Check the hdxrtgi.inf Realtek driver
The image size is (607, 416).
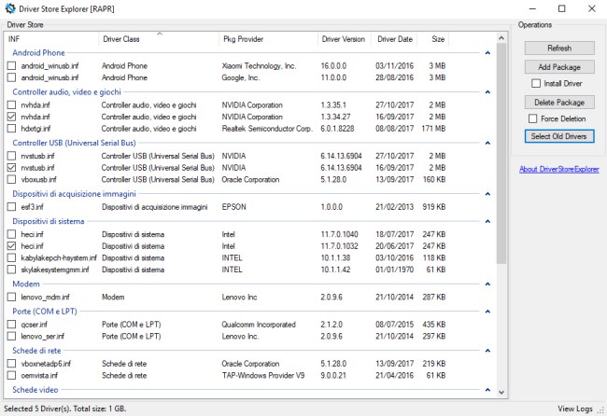11,129
